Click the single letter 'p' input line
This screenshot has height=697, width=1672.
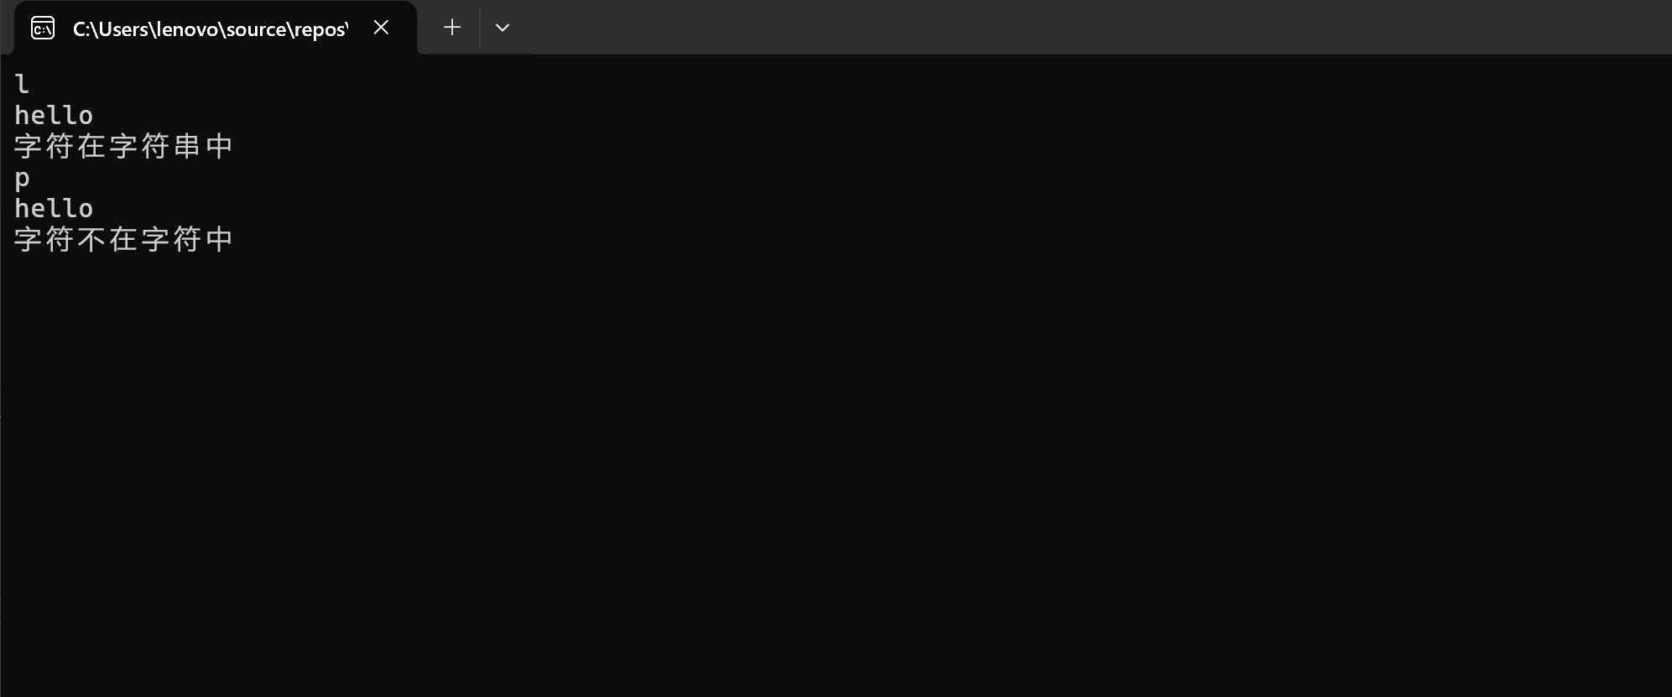[23, 178]
